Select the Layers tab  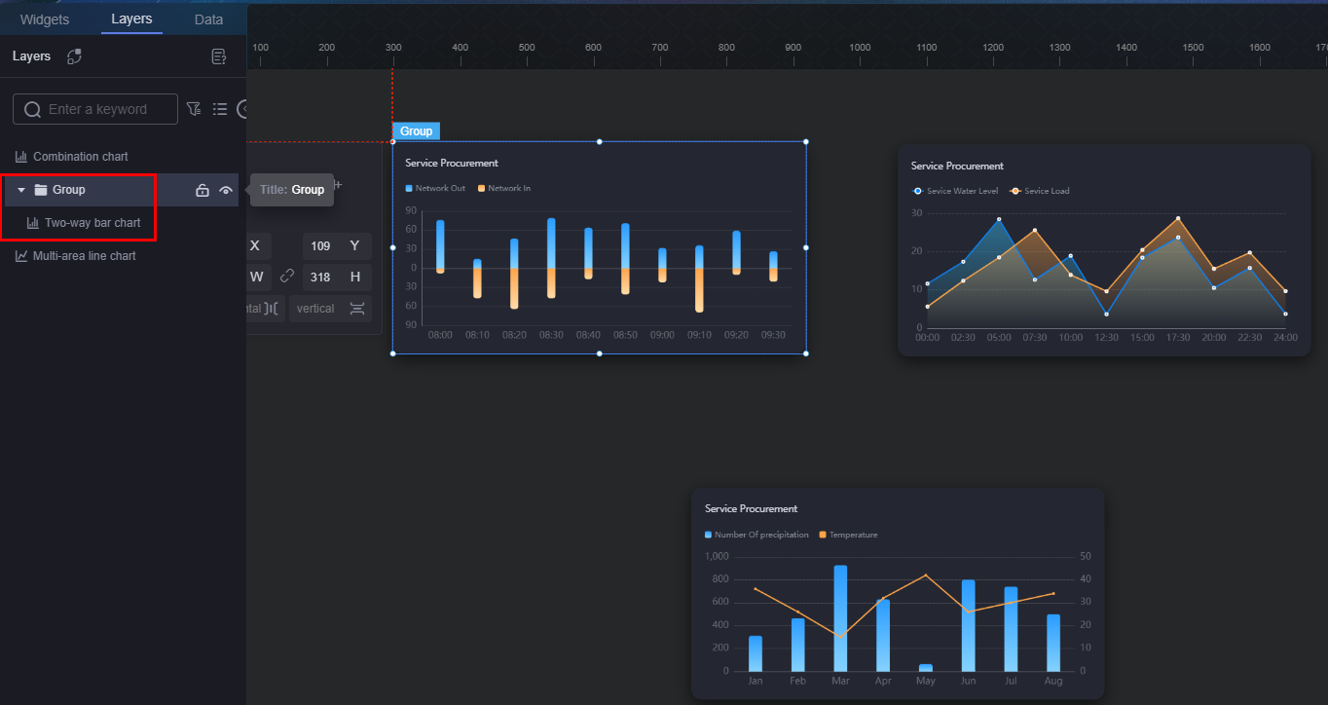[x=131, y=19]
